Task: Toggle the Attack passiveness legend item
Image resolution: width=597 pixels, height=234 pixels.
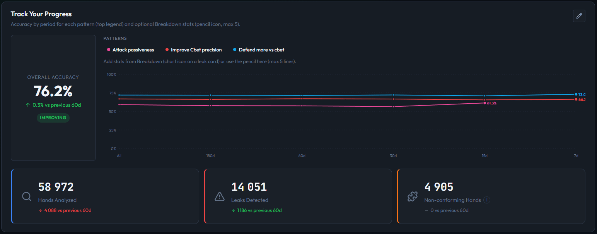Action: pos(130,50)
